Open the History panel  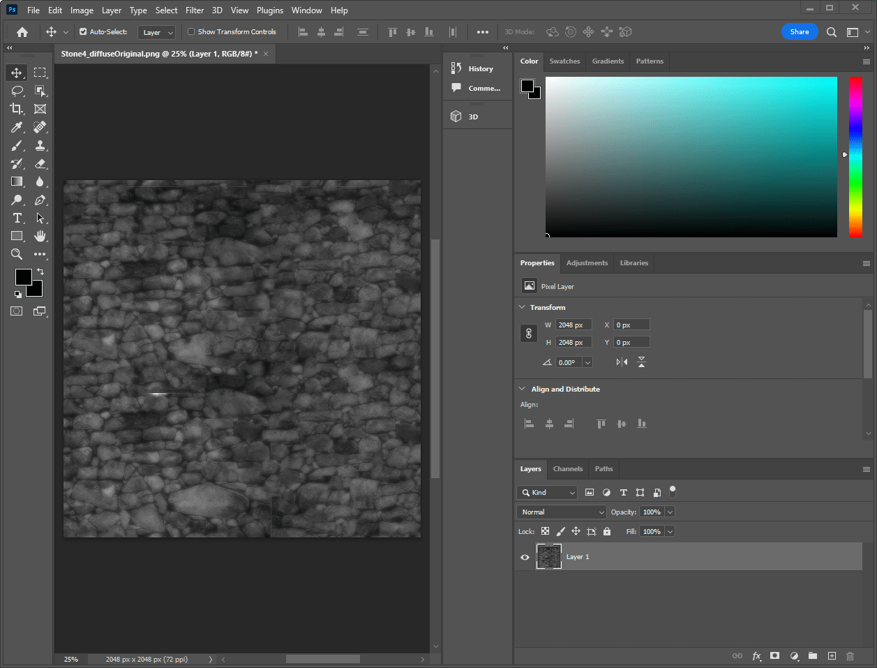pyautogui.click(x=479, y=68)
